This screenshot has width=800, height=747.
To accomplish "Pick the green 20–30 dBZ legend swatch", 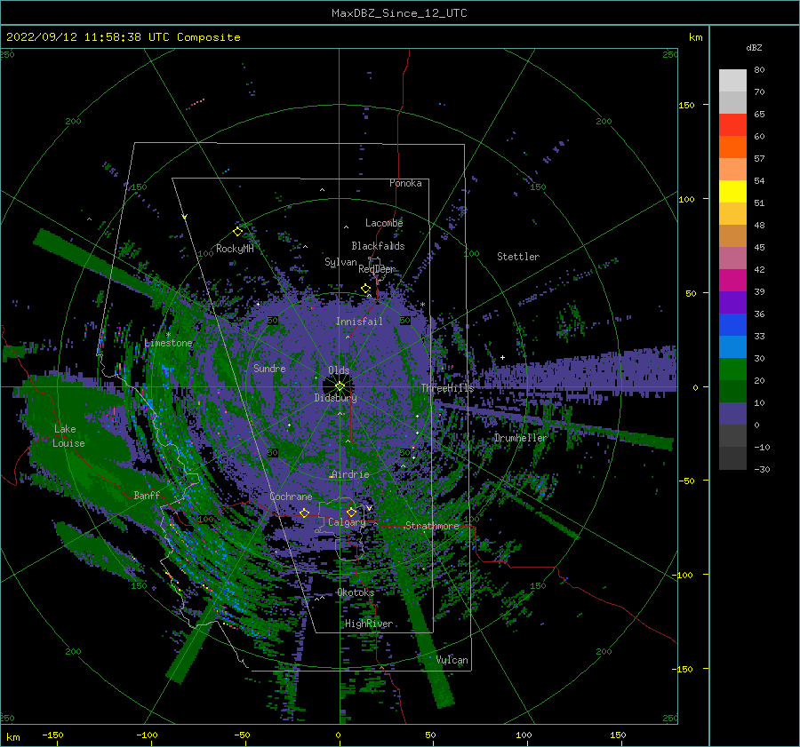I will 732,370.
